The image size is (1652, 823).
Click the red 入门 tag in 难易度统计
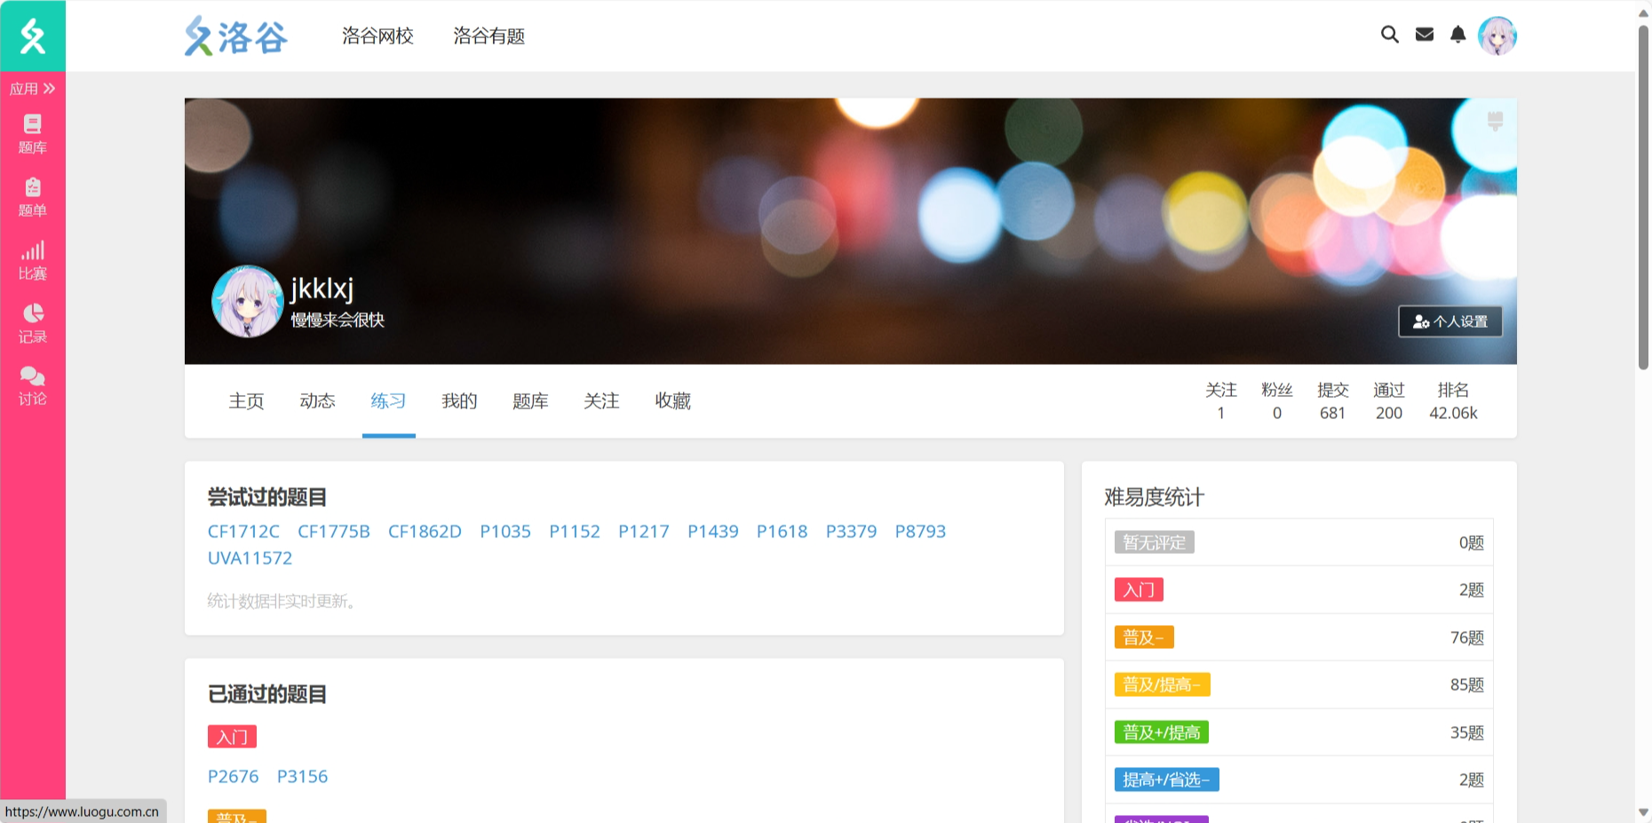pyautogui.click(x=1139, y=590)
